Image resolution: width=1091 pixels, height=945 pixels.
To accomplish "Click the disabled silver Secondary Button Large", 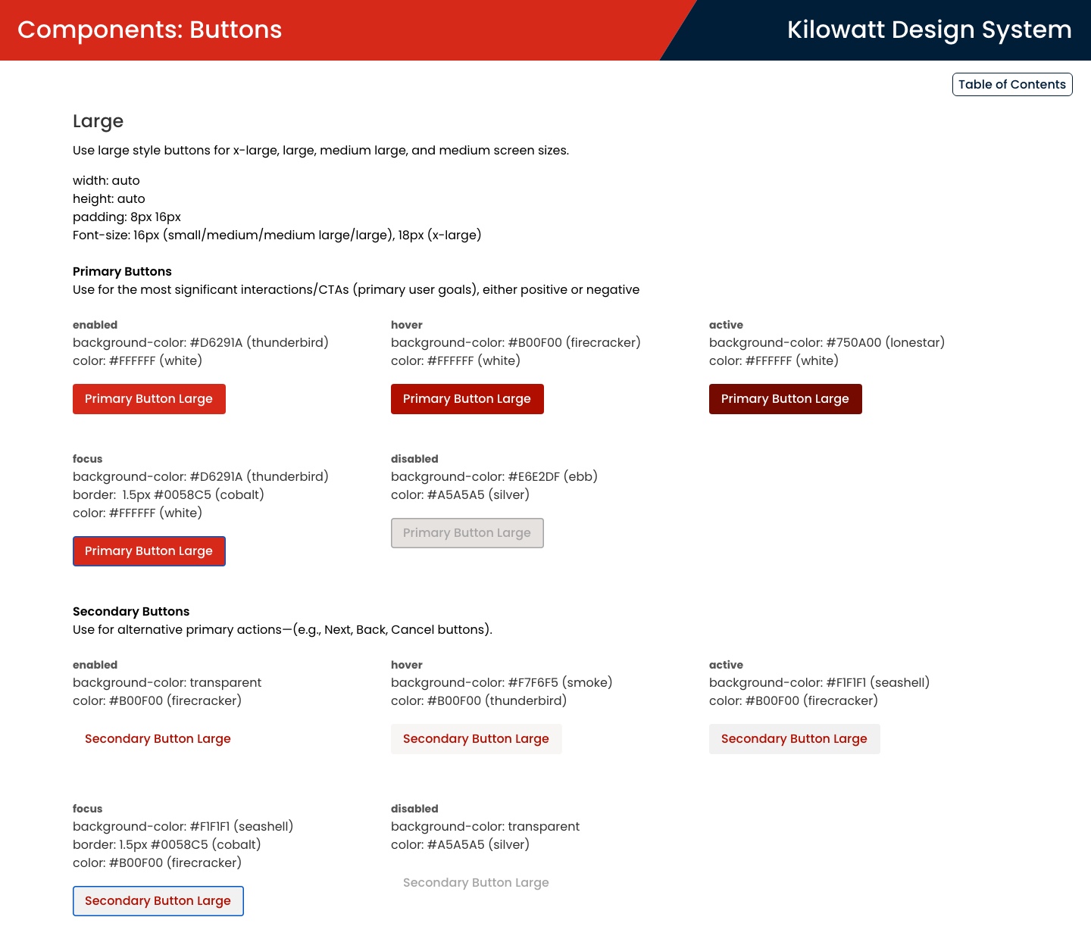I will point(476,883).
